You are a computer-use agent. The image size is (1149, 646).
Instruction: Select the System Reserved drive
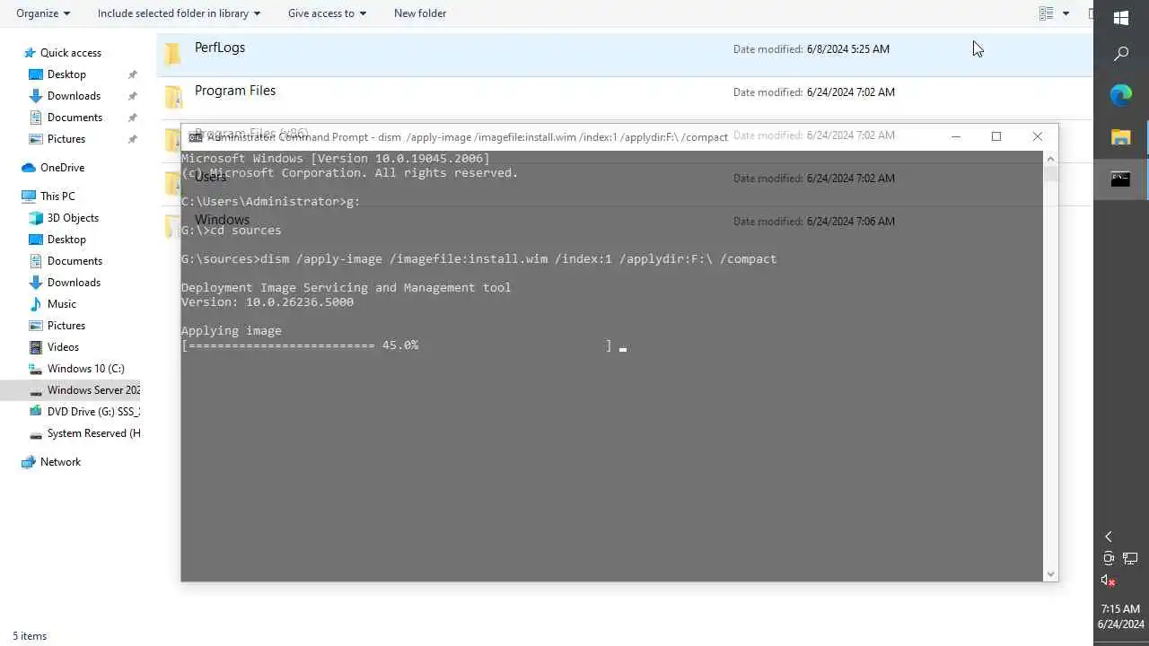[x=93, y=433]
